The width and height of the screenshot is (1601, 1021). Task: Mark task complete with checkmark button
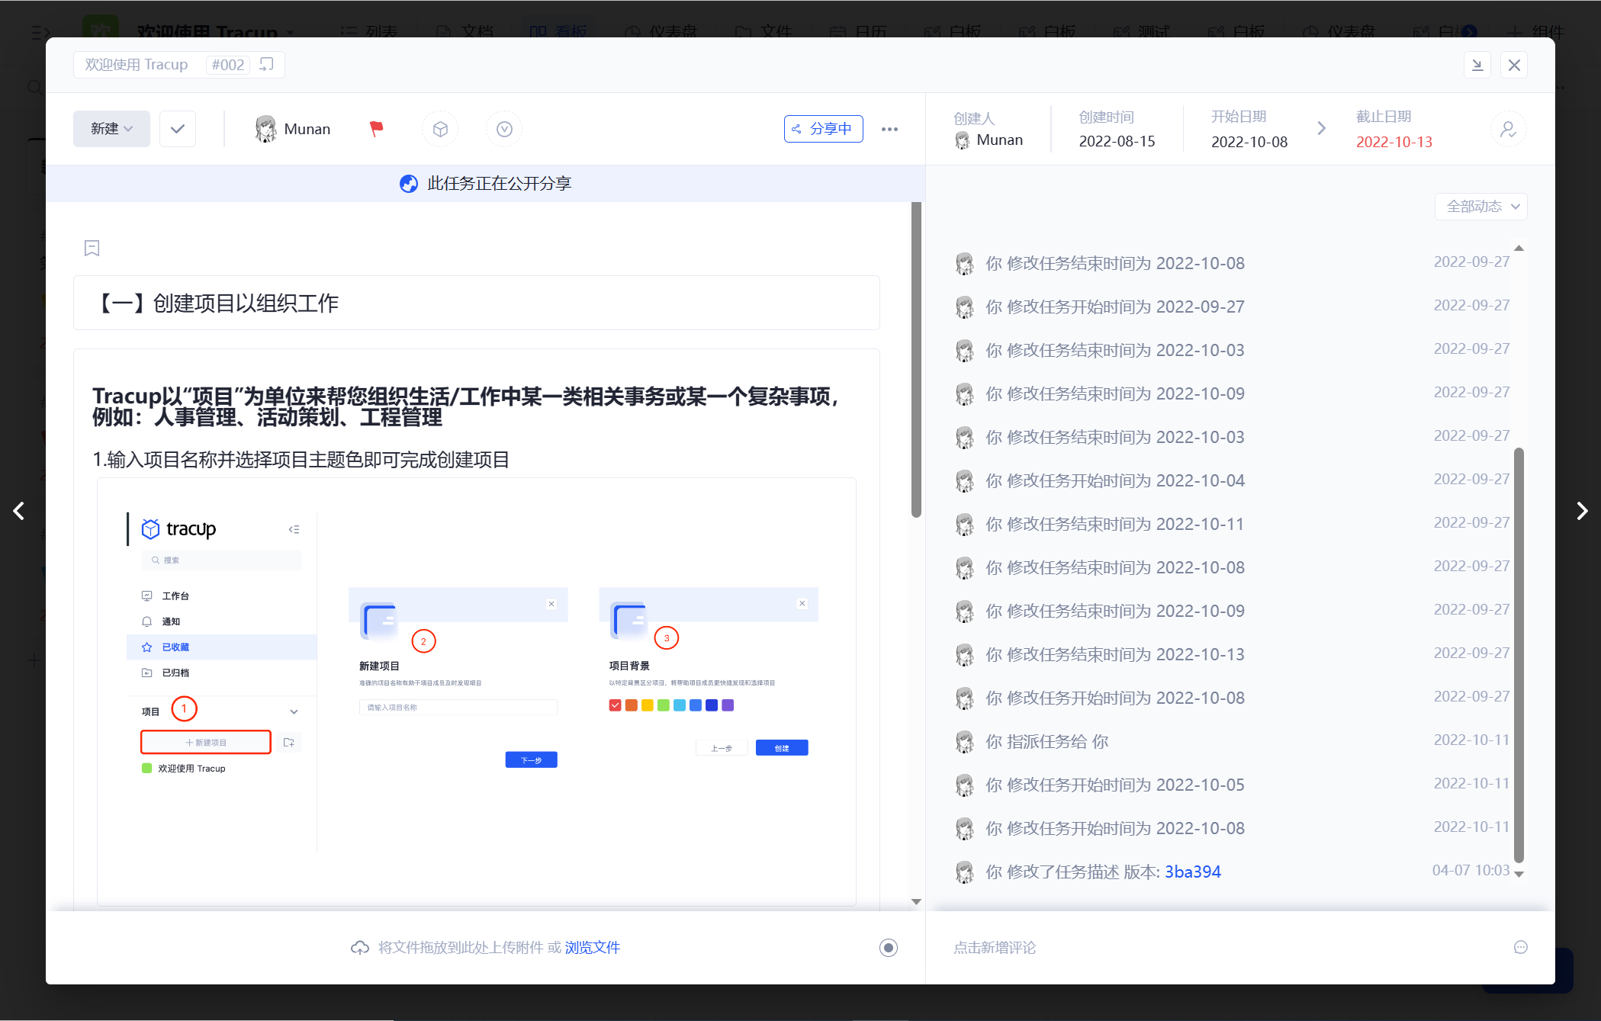click(178, 129)
